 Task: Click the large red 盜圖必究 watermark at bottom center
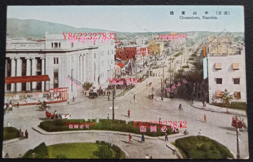click(159, 129)
